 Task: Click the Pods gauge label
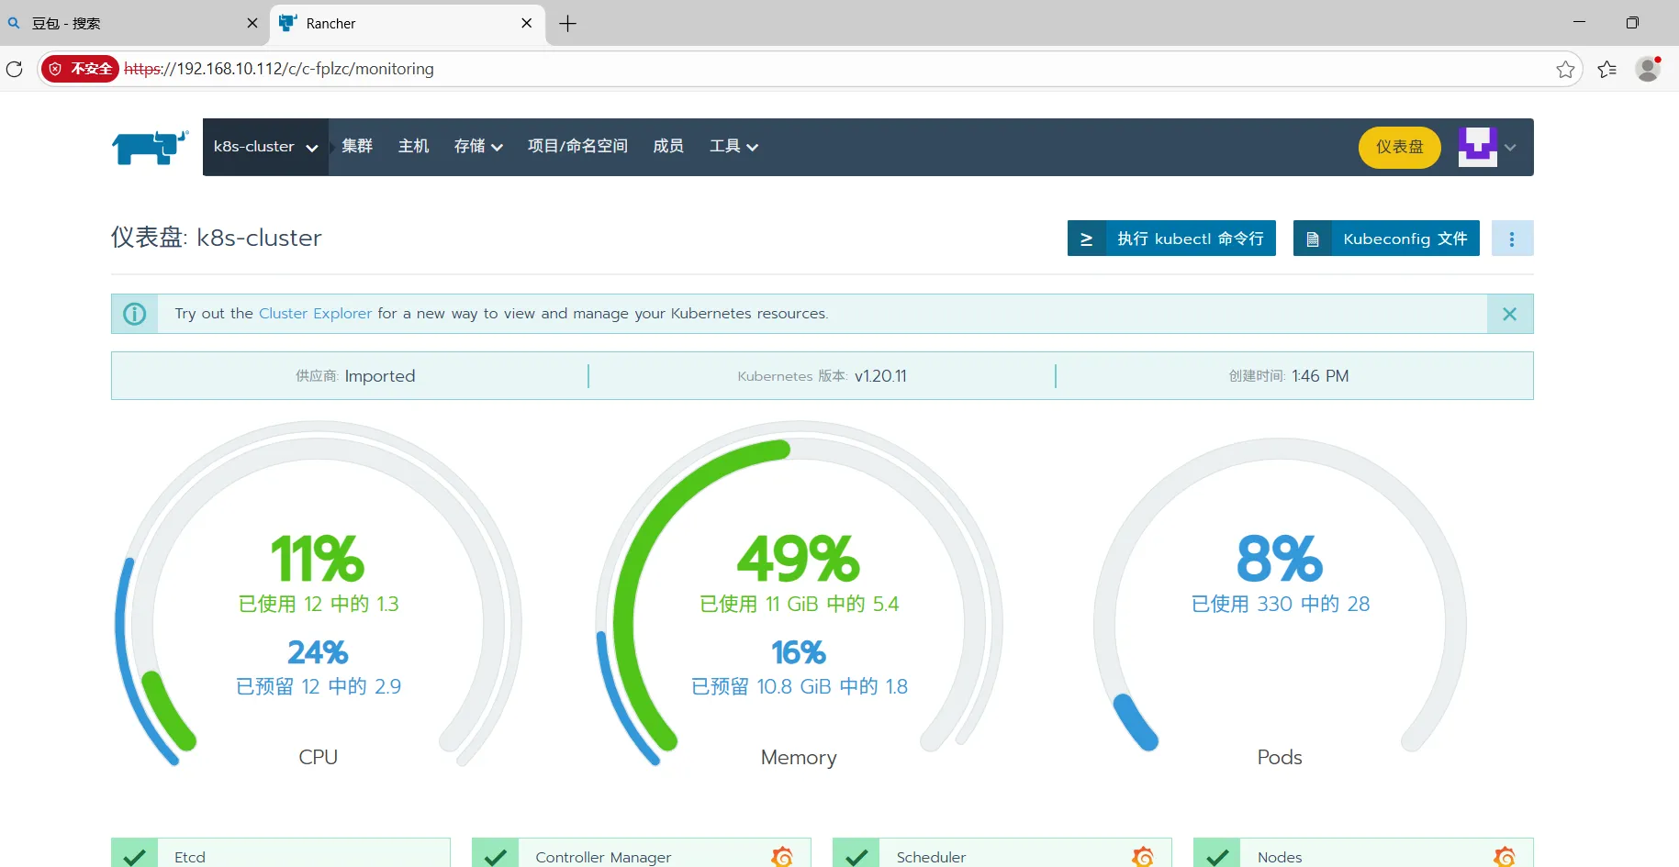click(1280, 757)
